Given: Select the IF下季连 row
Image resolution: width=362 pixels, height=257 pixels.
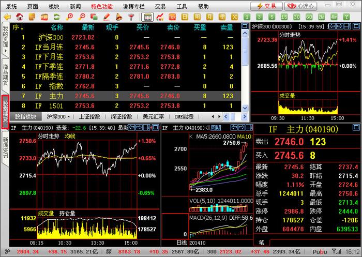Looking at the screenshot, I should pos(125,67).
